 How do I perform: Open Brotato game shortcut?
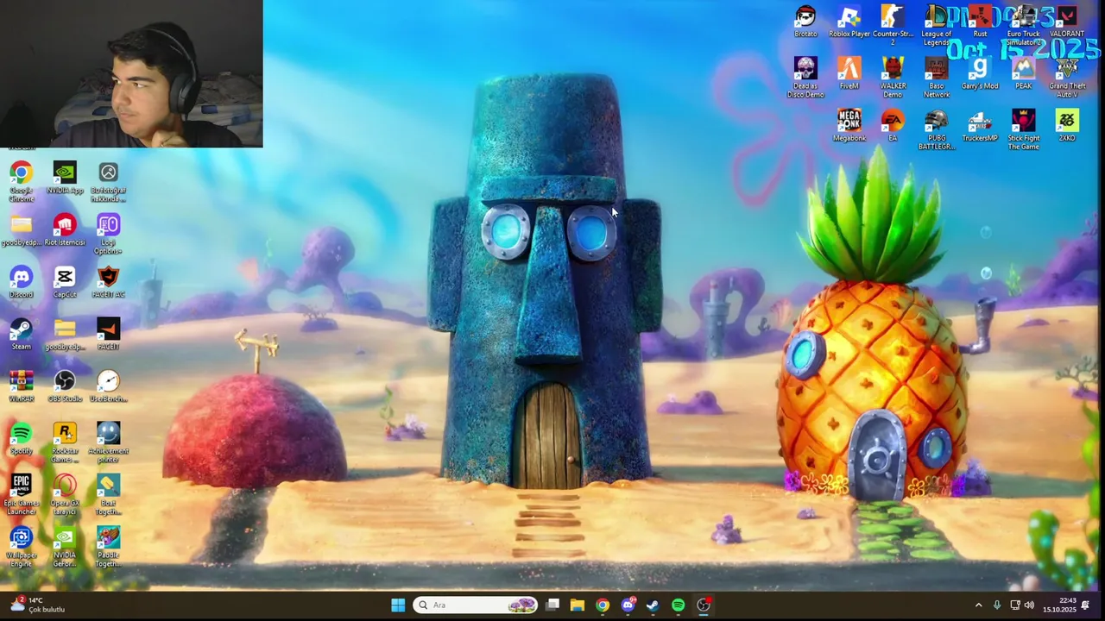point(805,22)
